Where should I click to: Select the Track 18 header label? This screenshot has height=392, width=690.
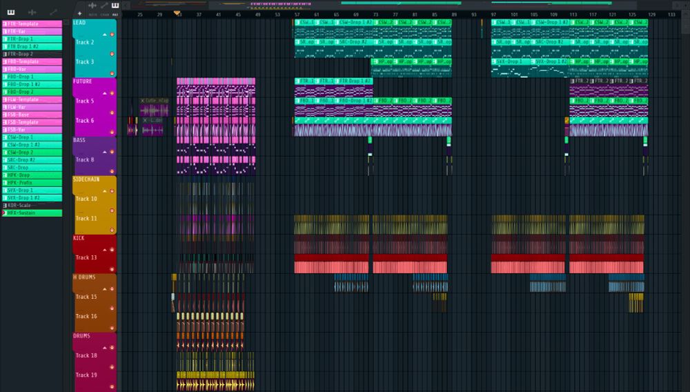(x=86, y=355)
